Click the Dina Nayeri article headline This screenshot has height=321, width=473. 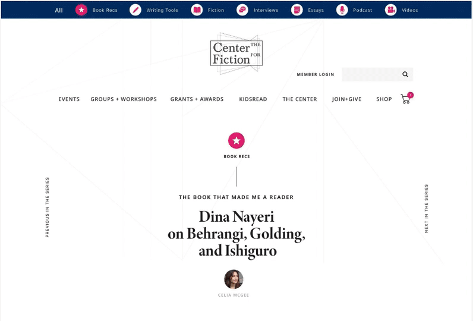point(236,234)
